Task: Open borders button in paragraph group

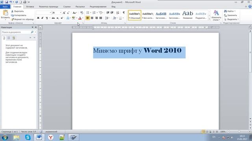Action: click(120, 18)
